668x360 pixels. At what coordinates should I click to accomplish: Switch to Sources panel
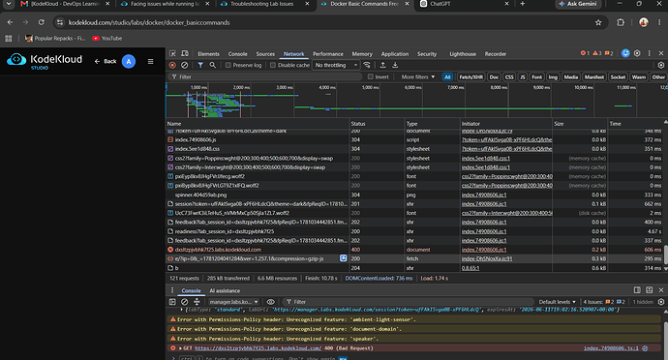(x=265, y=53)
